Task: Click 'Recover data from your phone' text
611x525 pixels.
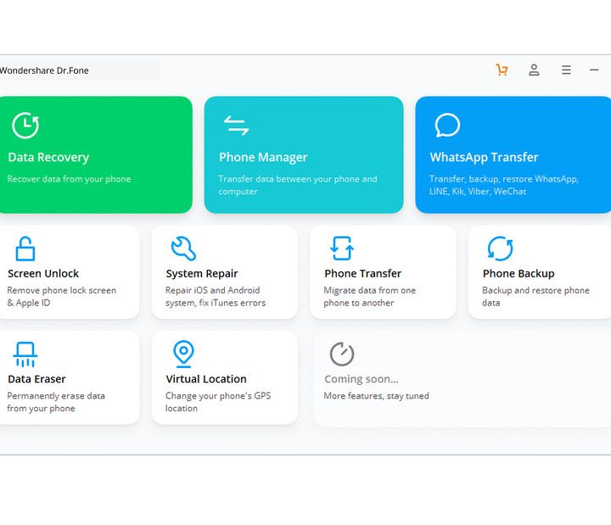Action: click(69, 179)
